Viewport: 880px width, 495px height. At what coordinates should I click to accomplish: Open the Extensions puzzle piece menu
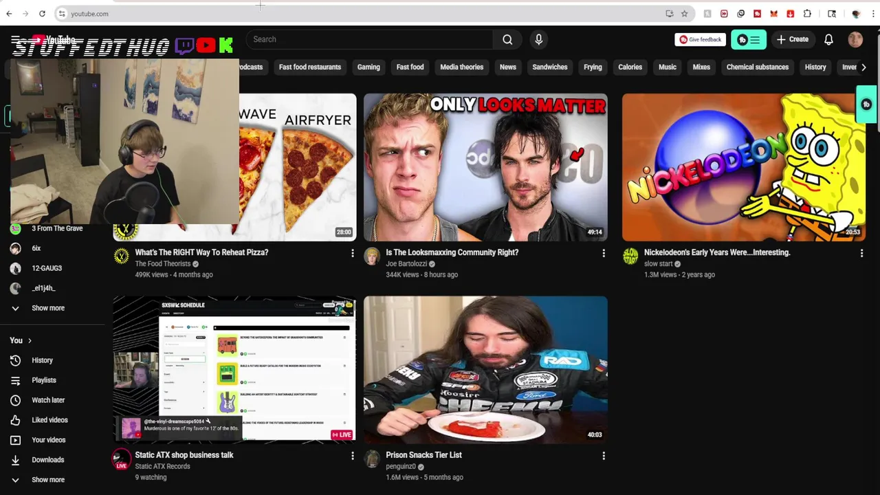click(807, 14)
